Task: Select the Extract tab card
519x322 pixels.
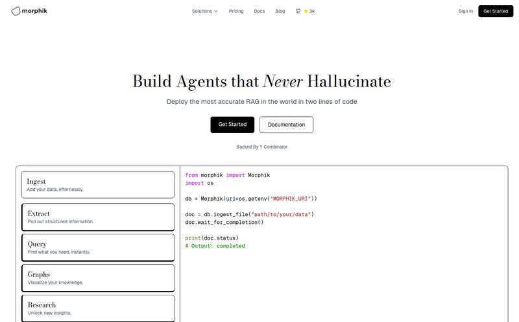Action: [x=98, y=217]
